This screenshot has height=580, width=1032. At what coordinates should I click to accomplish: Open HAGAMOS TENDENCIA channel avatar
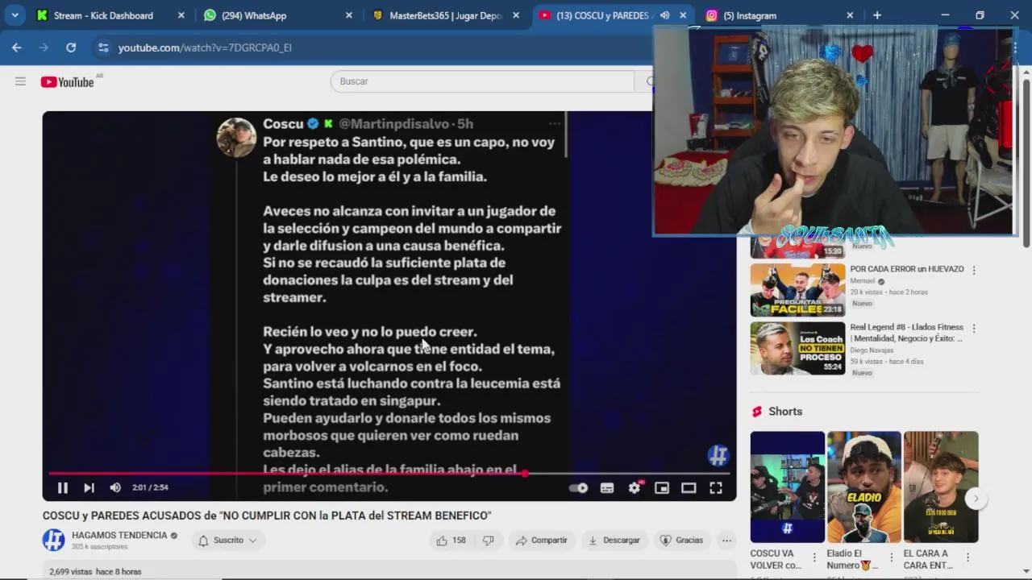tap(54, 540)
